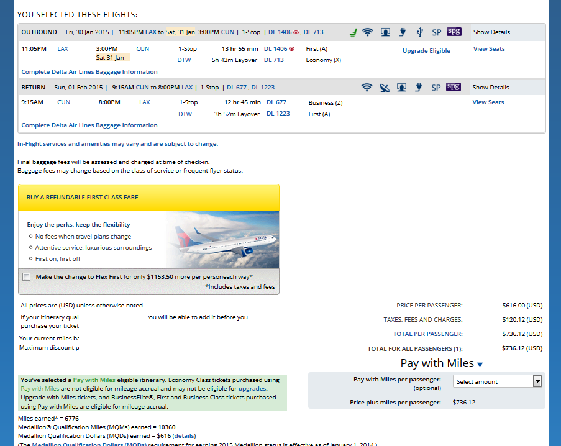Viewport: 561px width, 446px height.
Task: Click the Delta airplane banner image
Action: 222,239
